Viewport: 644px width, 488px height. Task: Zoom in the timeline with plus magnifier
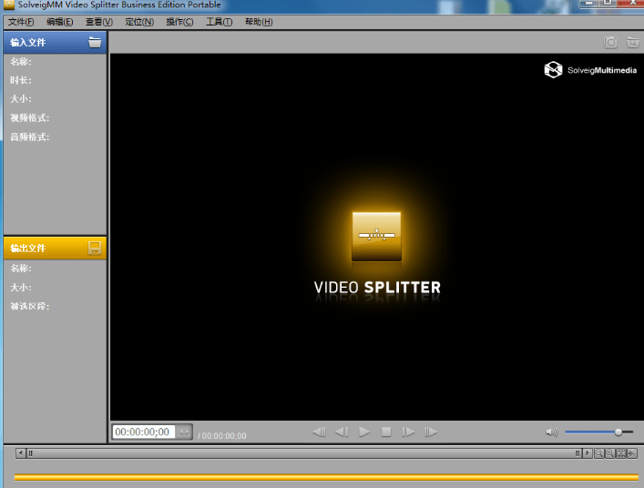click(610, 453)
